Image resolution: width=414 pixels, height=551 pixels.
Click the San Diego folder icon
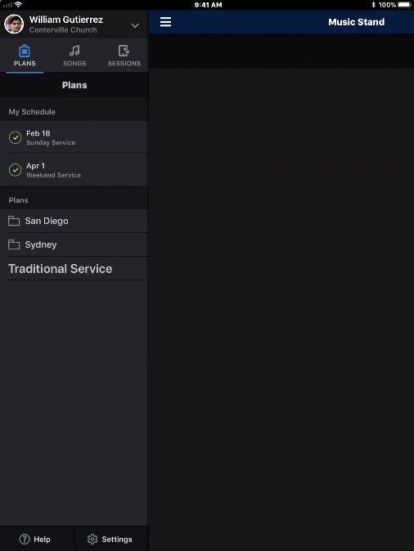click(x=14, y=221)
